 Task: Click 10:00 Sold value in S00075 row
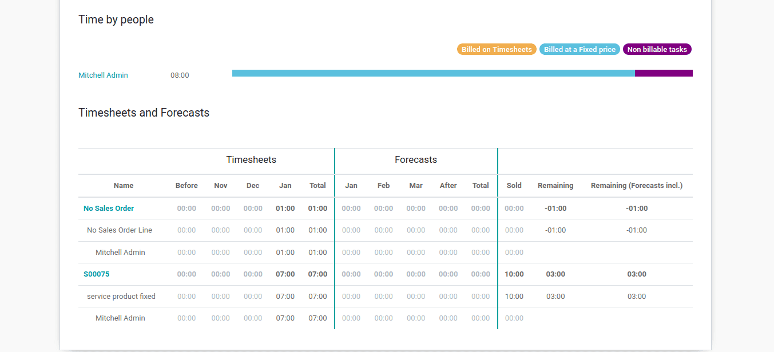tap(514, 274)
